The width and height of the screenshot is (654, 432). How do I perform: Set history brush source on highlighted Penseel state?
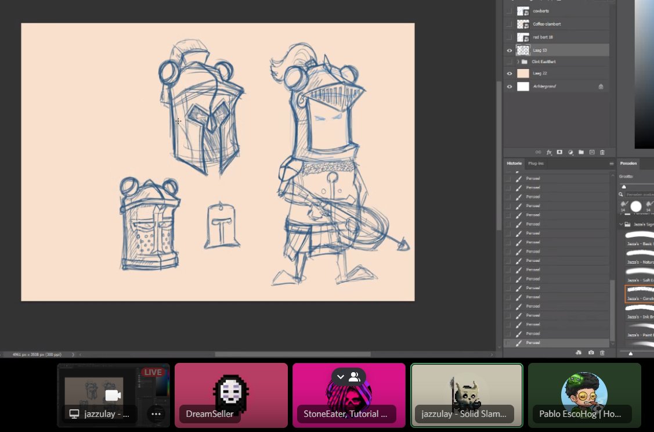tap(508, 343)
